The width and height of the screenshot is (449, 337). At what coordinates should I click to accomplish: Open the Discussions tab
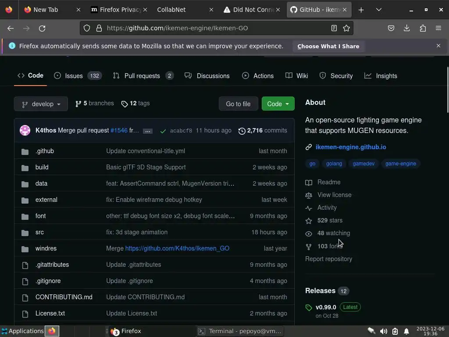pos(207,76)
